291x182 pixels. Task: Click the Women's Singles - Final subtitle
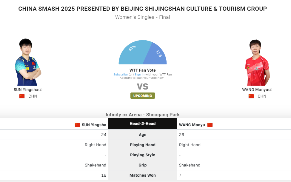[143, 17]
